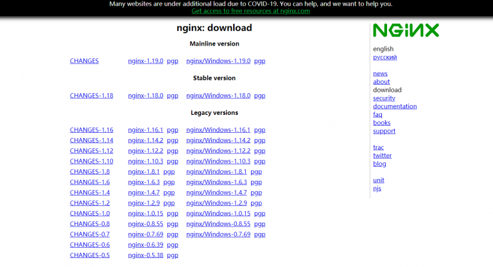Download nginx-1.19.0 mainline source
This screenshot has width=493, height=267.
coord(146,61)
